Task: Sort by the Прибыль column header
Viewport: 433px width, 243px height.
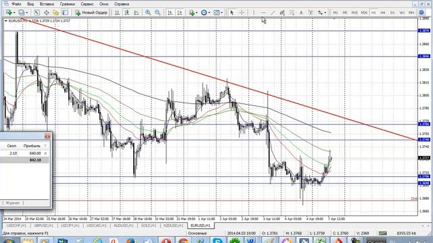Action: (x=32, y=146)
